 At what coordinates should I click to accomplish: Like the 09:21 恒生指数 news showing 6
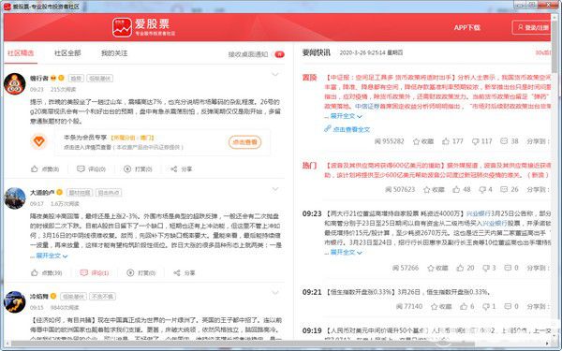click(x=464, y=306)
